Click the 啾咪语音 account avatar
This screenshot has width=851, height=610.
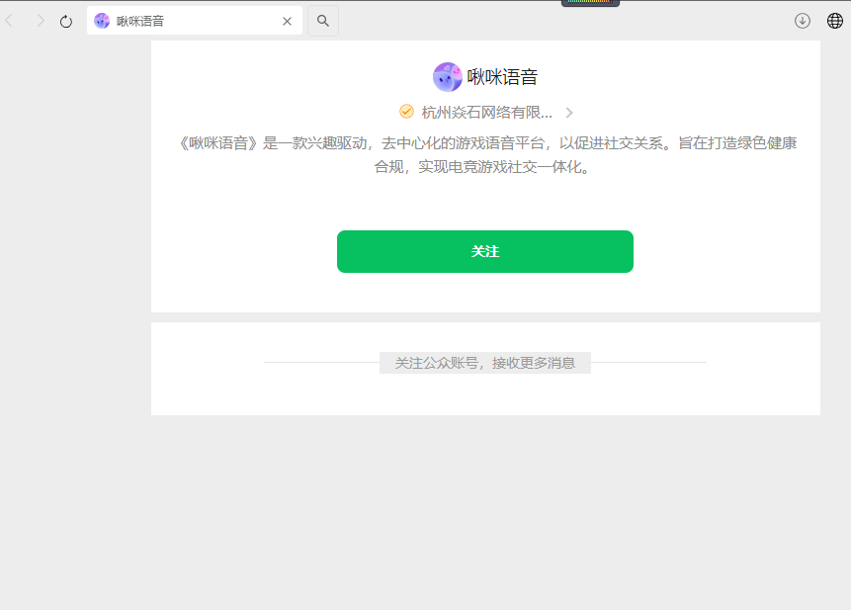coord(447,76)
